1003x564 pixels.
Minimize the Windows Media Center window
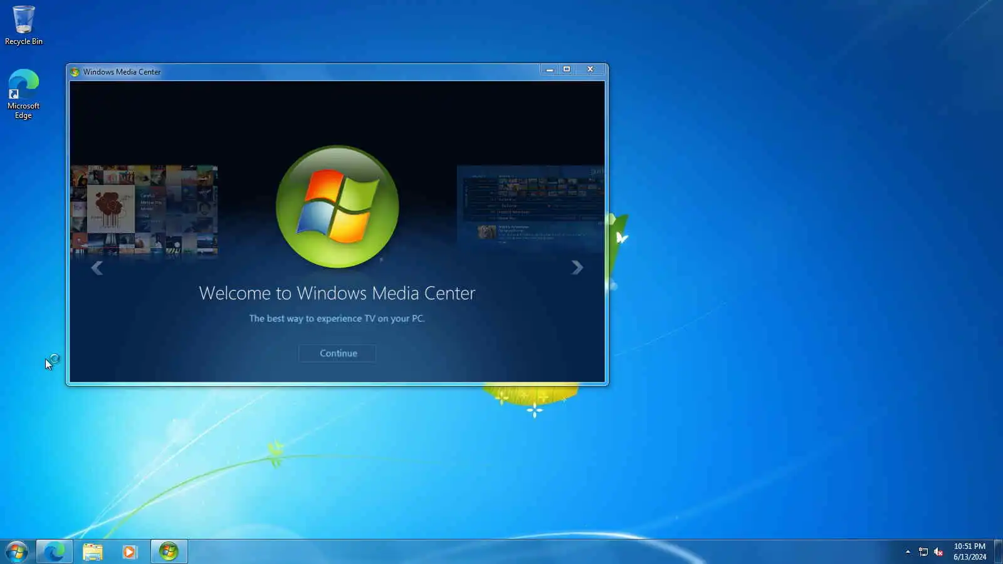(x=549, y=70)
